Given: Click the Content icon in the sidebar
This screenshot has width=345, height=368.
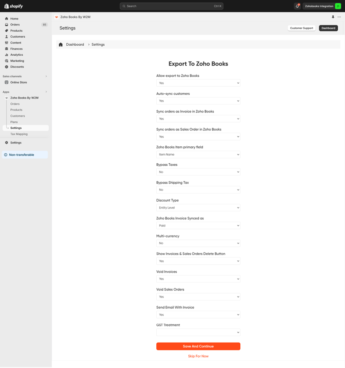Looking at the screenshot, I should 6,42.
